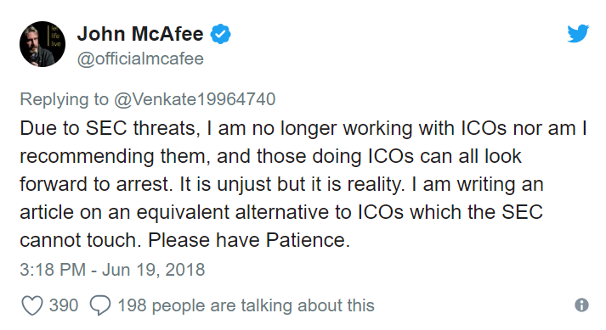Click the 'Please have Patience.' sentence

249,240
